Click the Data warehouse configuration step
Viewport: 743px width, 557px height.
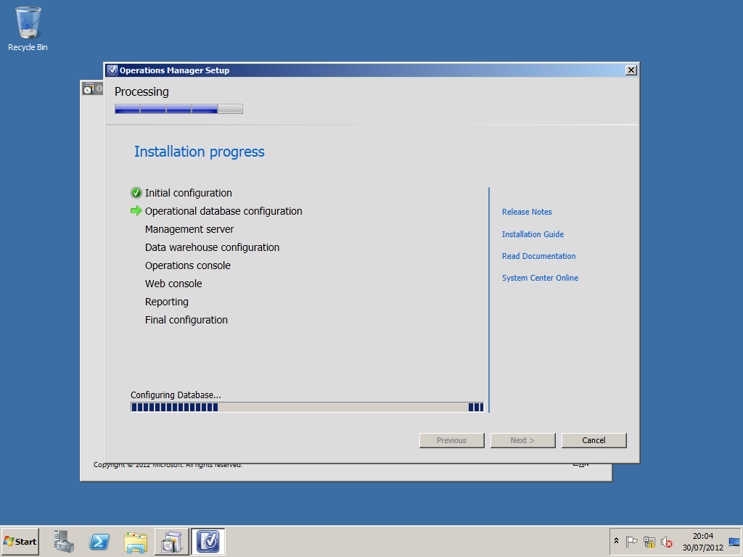[x=212, y=247]
